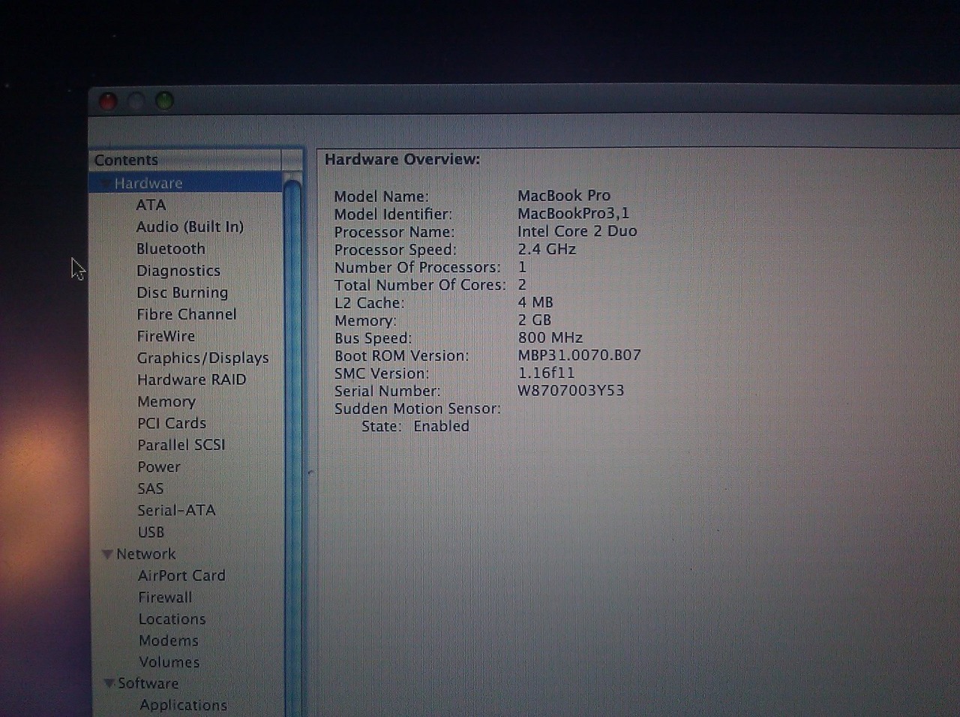The image size is (960, 717).
Task: Open Volumes under Network
Action: pos(169,662)
